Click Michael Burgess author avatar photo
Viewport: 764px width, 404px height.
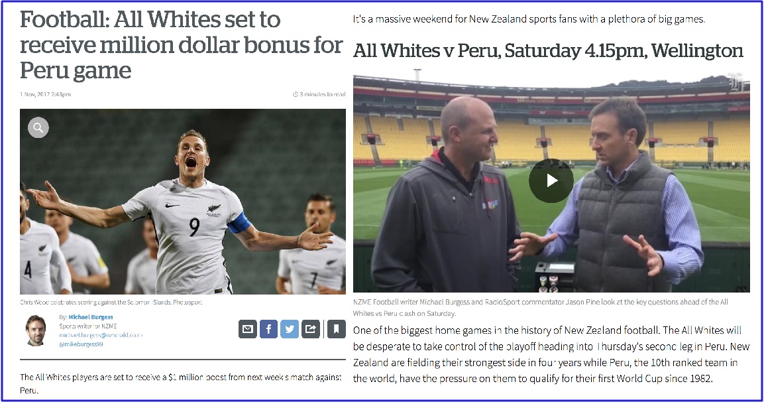coord(36,330)
